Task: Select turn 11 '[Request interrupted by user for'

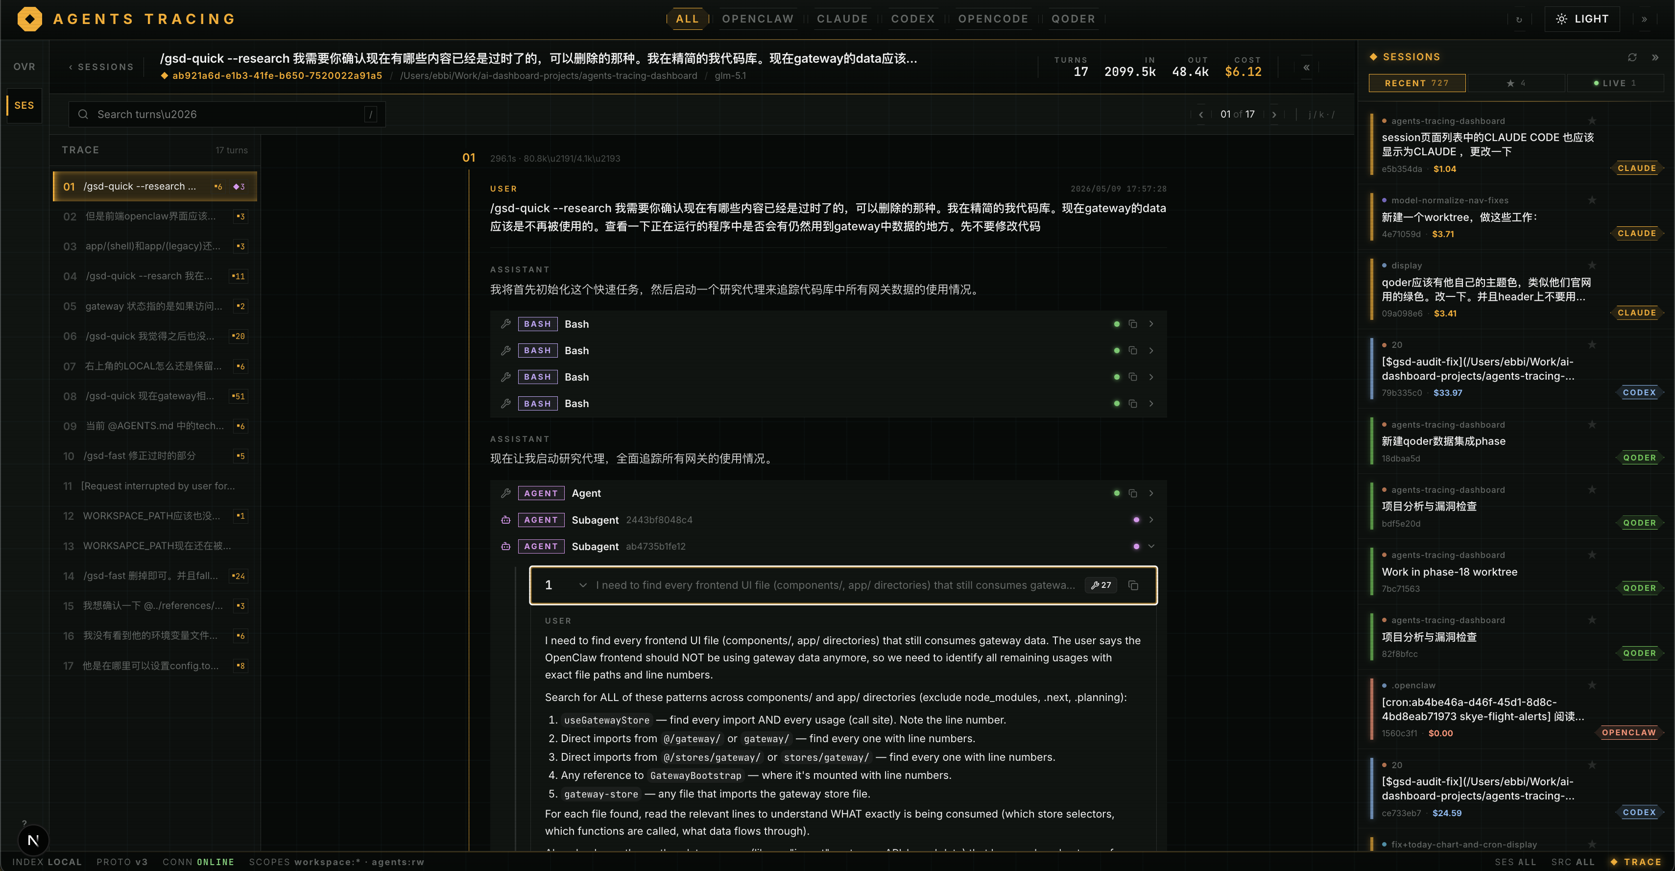Action: pyautogui.click(x=155, y=486)
